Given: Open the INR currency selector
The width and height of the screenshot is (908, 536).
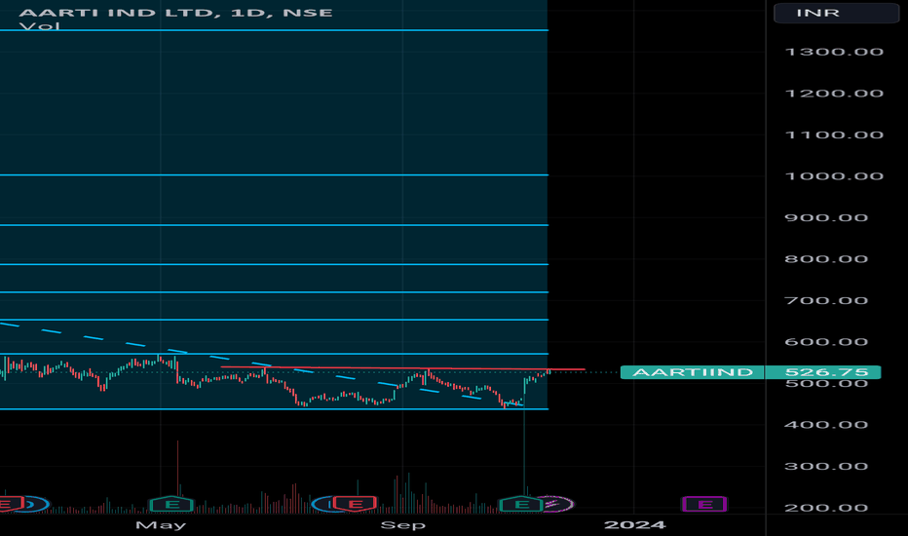Looking at the screenshot, I should click(836, 13).
